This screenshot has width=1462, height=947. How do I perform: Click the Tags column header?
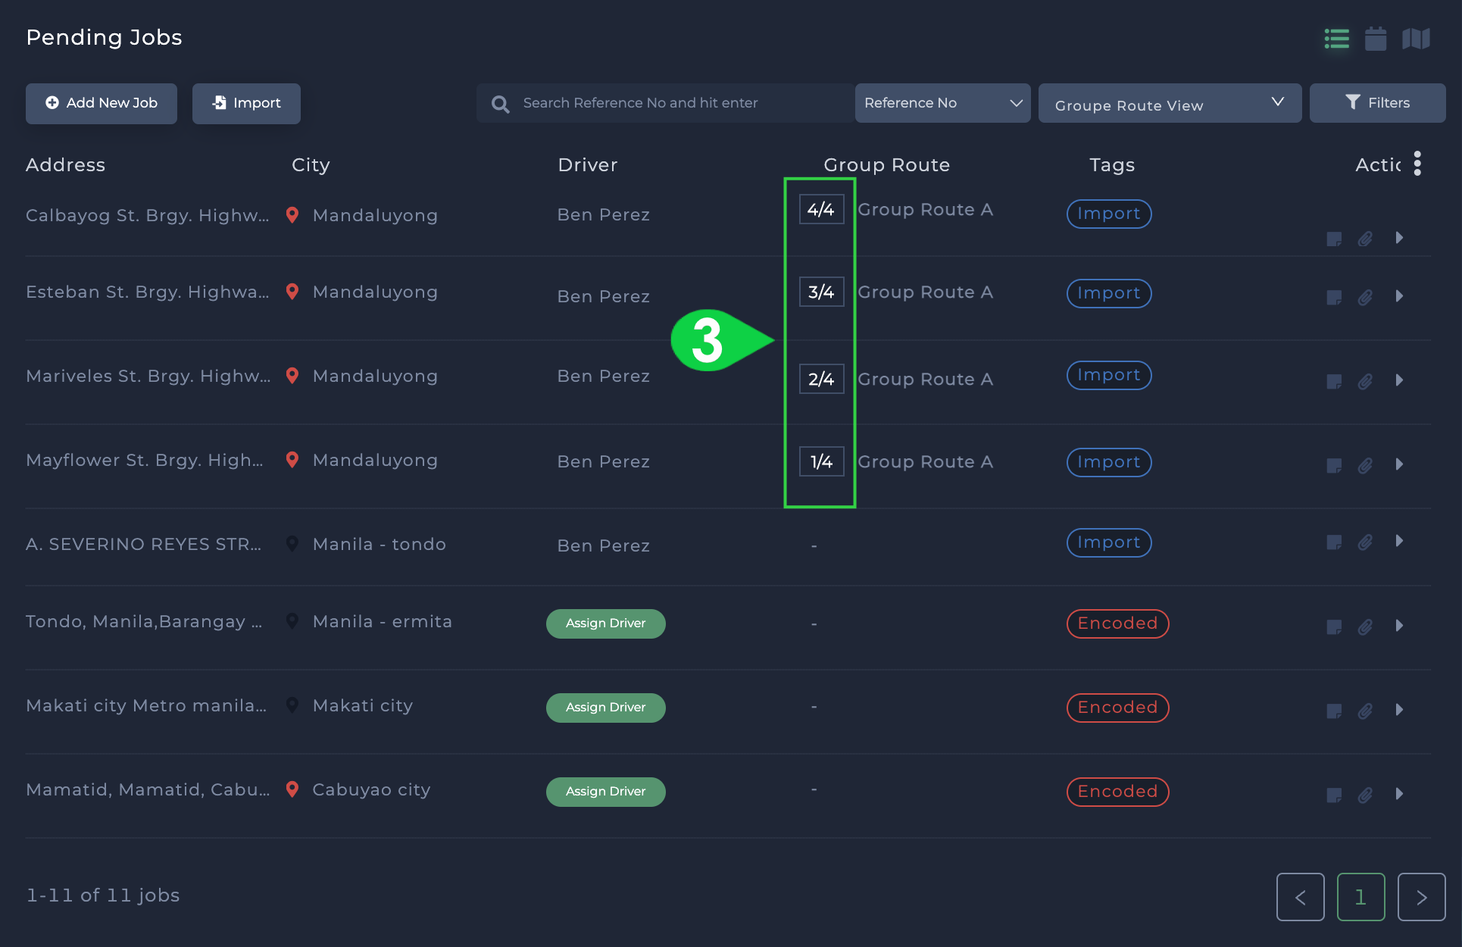point(1112,165)
